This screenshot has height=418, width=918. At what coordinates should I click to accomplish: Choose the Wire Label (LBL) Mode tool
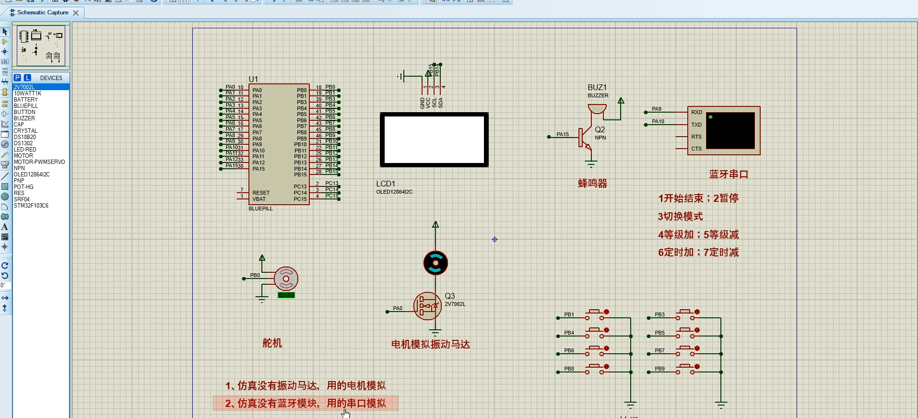pyautogui.click(x=5, y=62)
